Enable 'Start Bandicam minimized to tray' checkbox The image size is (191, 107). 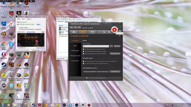tap(84, 51)
